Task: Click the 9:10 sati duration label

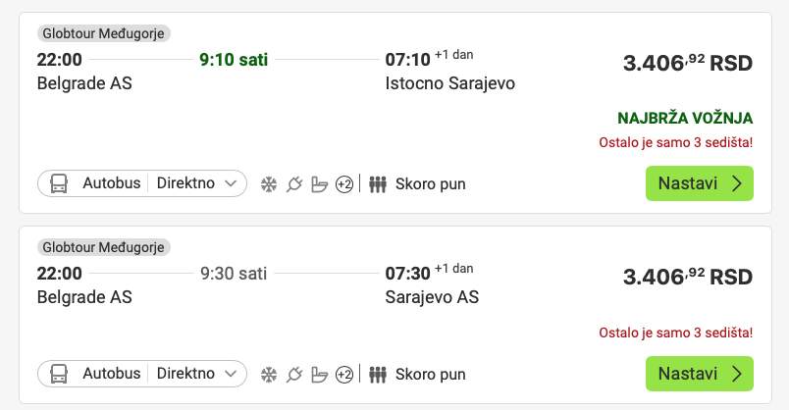Action: [x=234, y=60]
